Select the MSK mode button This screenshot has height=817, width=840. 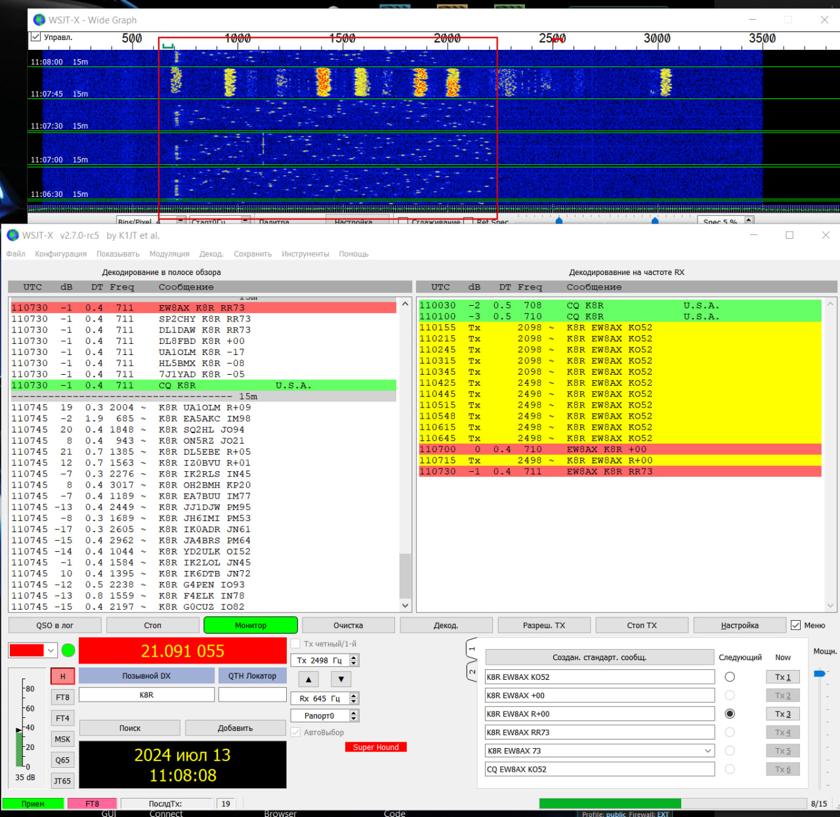(62, 739)
